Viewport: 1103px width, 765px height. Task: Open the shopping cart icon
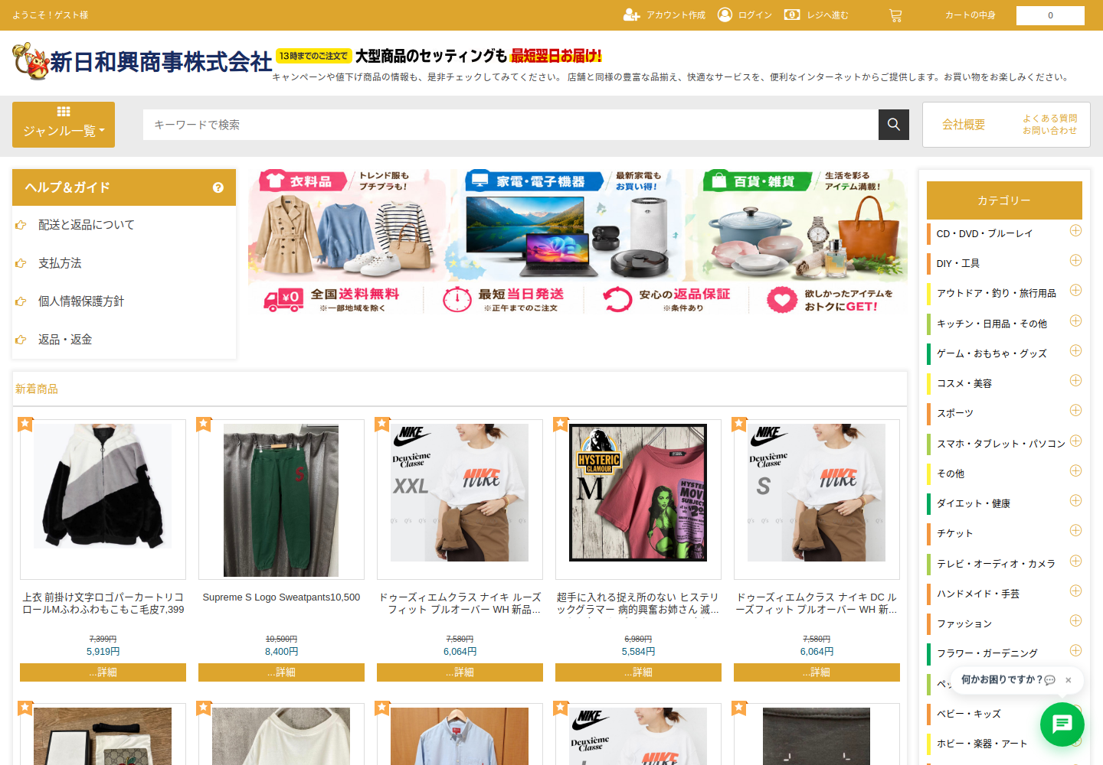895,15
